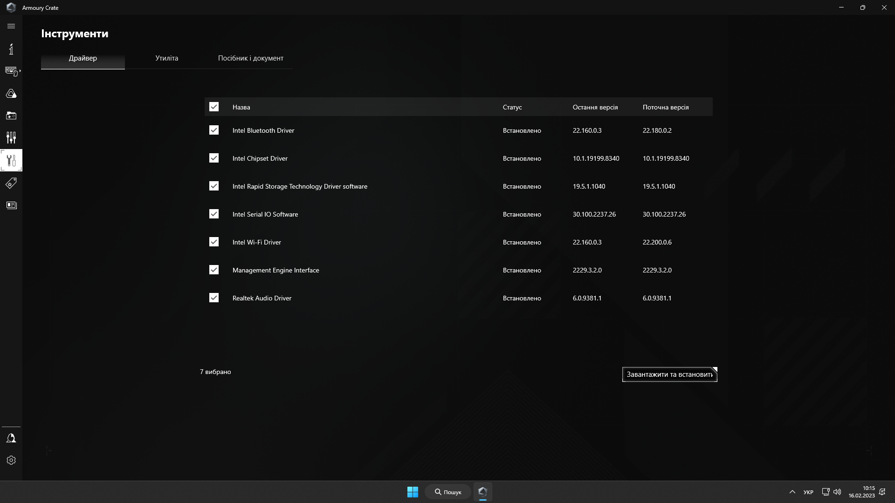This screenshot has height=503, width=895.
Task: Click Armoury Crate taskbar icon
Action: (482, 492)
